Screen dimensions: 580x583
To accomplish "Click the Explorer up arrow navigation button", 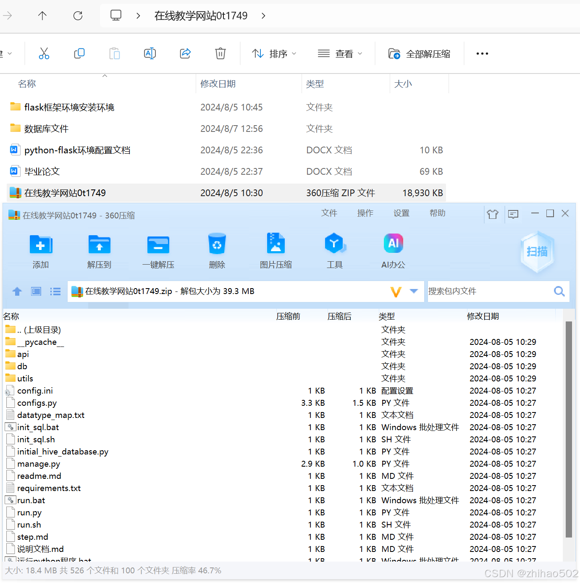I will (x=42, y=16).
